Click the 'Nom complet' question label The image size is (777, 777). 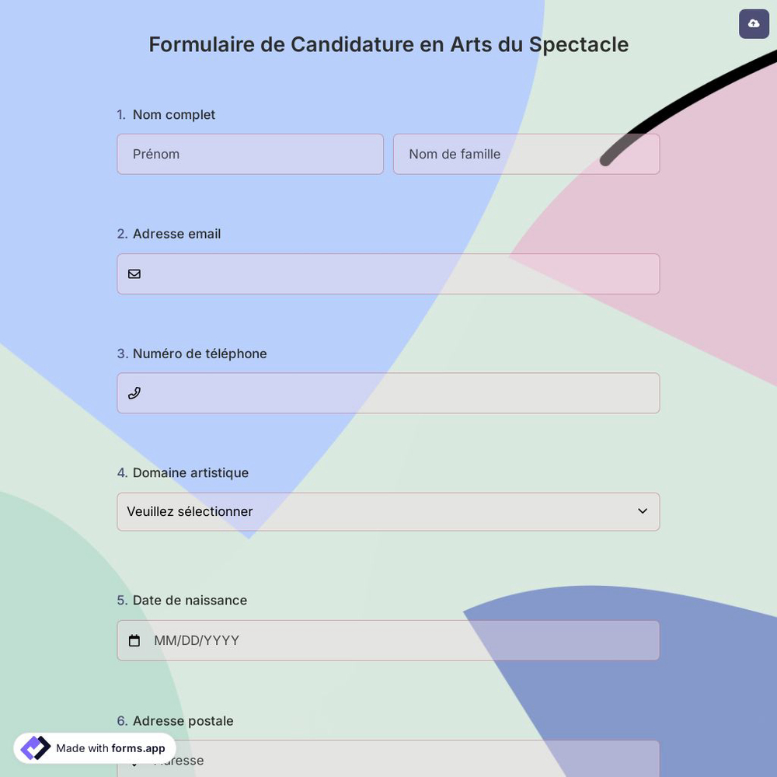click(x=173, y=114)
